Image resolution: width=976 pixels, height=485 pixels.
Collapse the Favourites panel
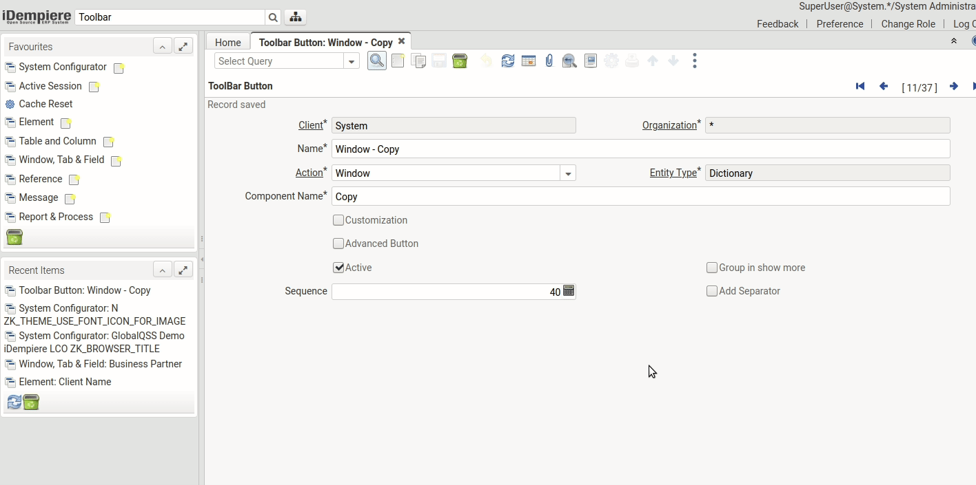click(x=163, y=46)
